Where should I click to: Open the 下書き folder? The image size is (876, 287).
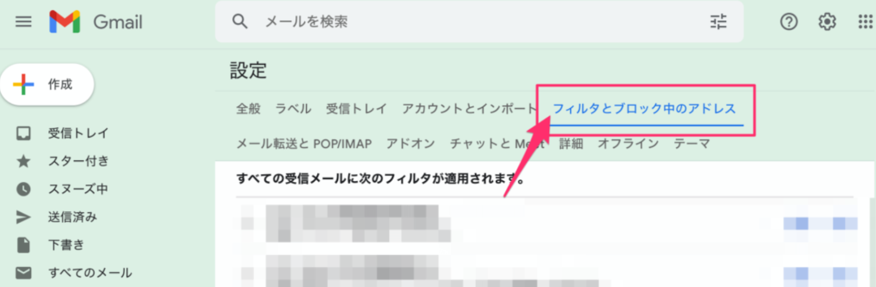pyautogui.click(x=66, y=245)
